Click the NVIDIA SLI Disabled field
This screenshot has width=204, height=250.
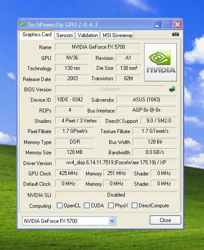pyautogui.click(x=116, y=195)
